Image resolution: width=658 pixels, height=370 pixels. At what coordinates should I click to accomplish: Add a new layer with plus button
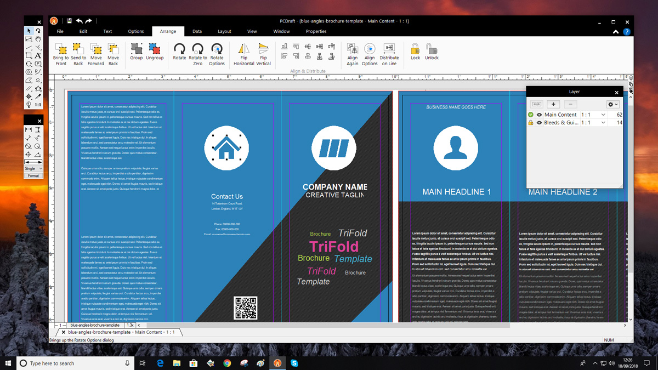[x=553, y=104]
